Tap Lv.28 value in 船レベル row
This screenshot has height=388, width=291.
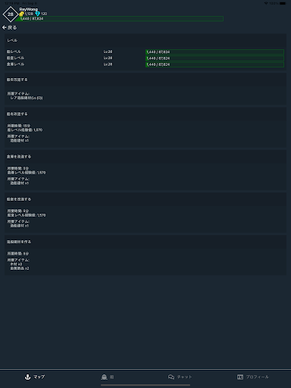point(108,52)
